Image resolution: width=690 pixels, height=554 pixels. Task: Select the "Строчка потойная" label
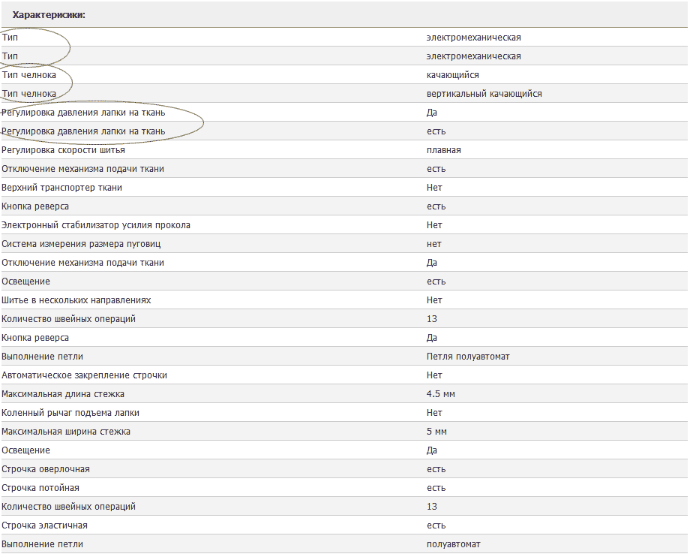point(40,488)
